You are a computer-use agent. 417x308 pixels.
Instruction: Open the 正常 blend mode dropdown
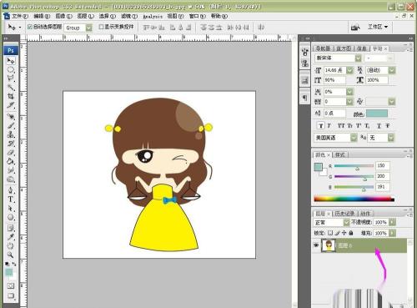(x=346, y=222)
